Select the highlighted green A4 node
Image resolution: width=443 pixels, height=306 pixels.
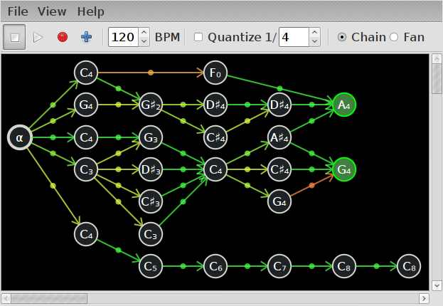point(344,105)
